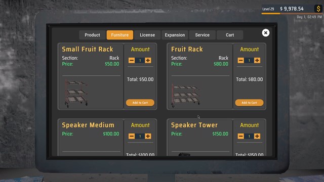The width and height of the screenshot is (324, 182).
Task: Click the Speaker Tower title
Action: coord(194,125)
